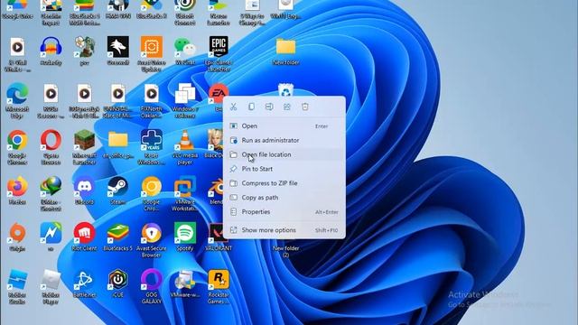Select the VLC media player cone icon
Viewport: 578px width, 325px height.
185,140
